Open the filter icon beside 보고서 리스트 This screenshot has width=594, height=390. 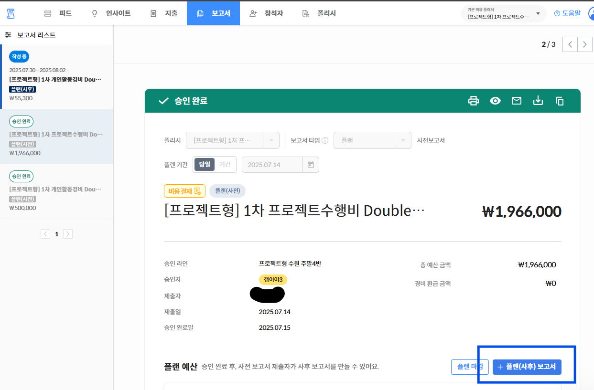[8, 35]
